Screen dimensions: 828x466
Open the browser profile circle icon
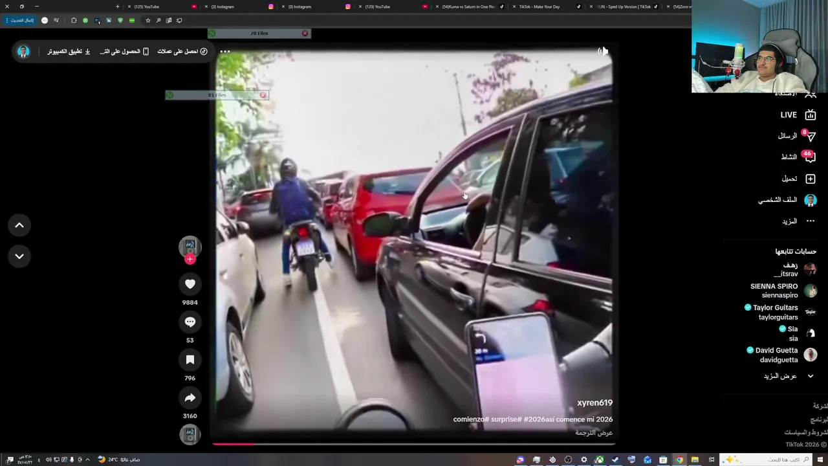pyautogui.click(x=45, y=20)
